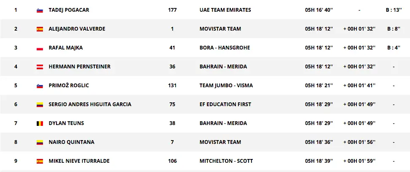Open the UAE Team Emirates team link
The width and height of the screenshot is (410, 172).
[x=225, y=10]
